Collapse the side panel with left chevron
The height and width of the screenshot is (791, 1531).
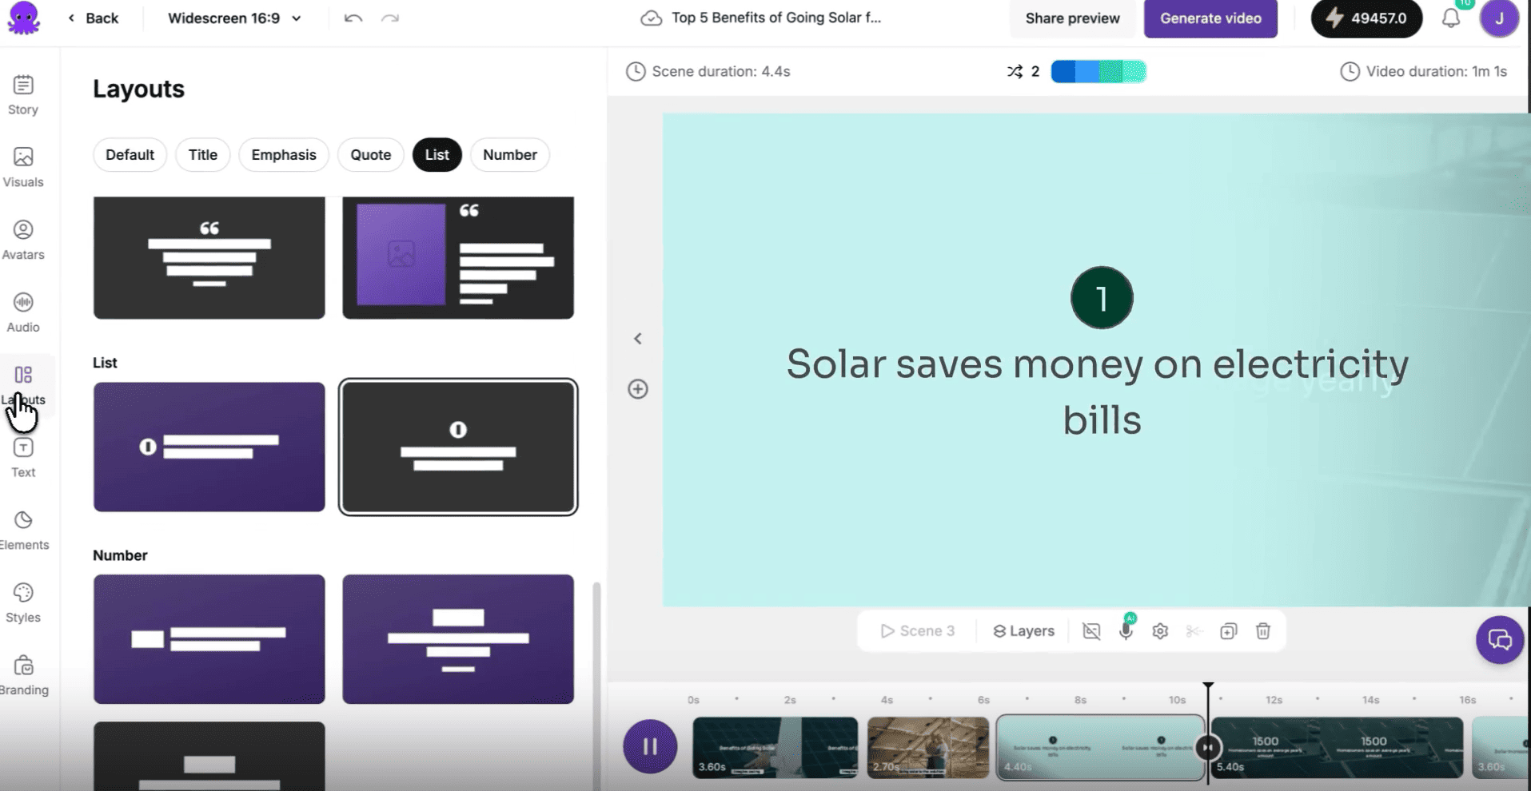(x=638, y=339)
